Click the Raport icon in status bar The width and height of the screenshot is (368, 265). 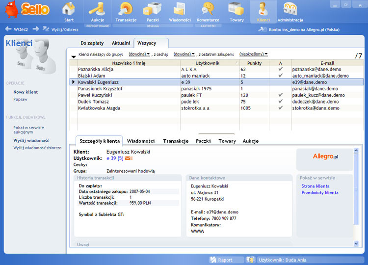(213, 260)
